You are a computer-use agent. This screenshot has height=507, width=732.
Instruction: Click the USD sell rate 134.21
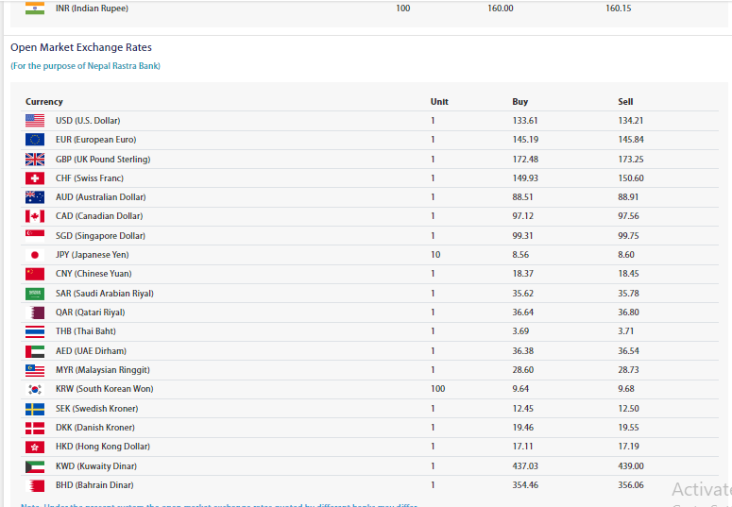coord(630,121)
